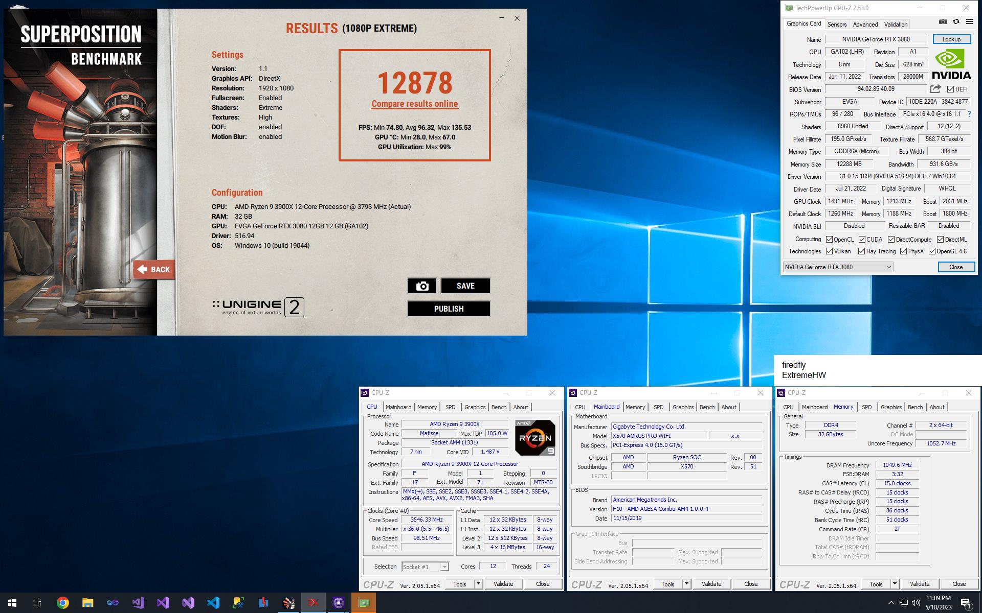Click the red and blue bars taskbar icon
The height and width of the screenshot is (613, 982).
click(263, 603)
